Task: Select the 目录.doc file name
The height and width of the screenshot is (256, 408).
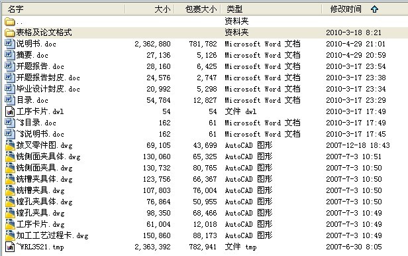Action: (32, 100)
